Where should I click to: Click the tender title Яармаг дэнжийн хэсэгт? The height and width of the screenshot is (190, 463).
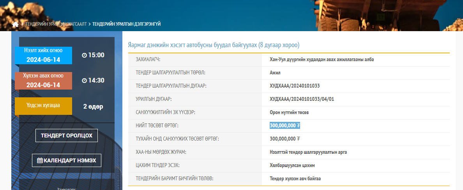pos(214,45)
